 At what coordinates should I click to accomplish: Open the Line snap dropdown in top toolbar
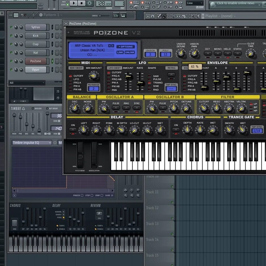tap(195, 3)
